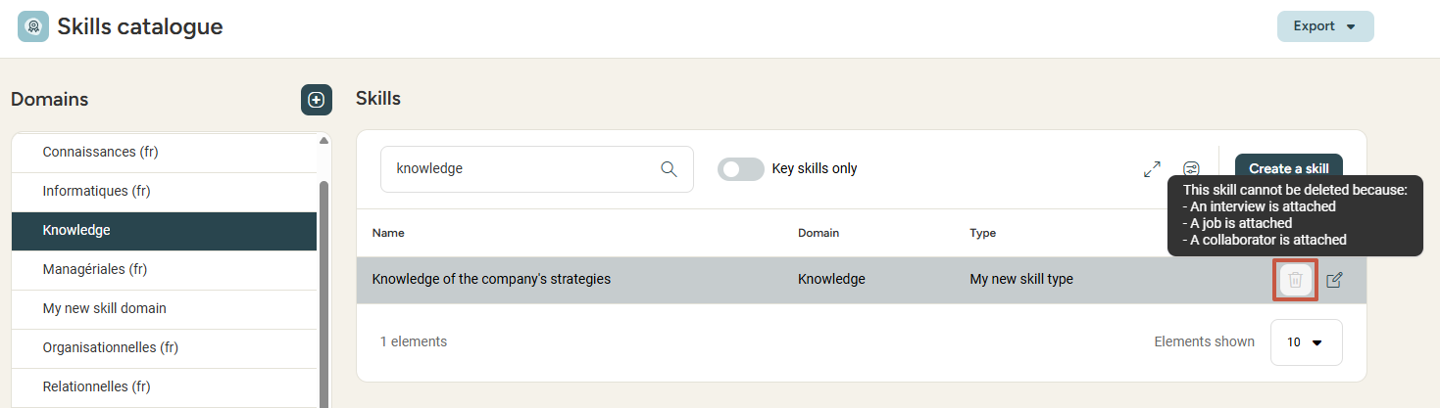Open the Export dropdown
The image size is (1440, 408).
pyautogui.click(x=1324, y=26)
